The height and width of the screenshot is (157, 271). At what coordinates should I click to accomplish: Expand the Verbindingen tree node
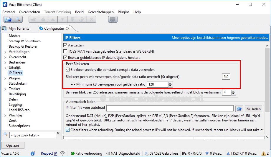5,52
